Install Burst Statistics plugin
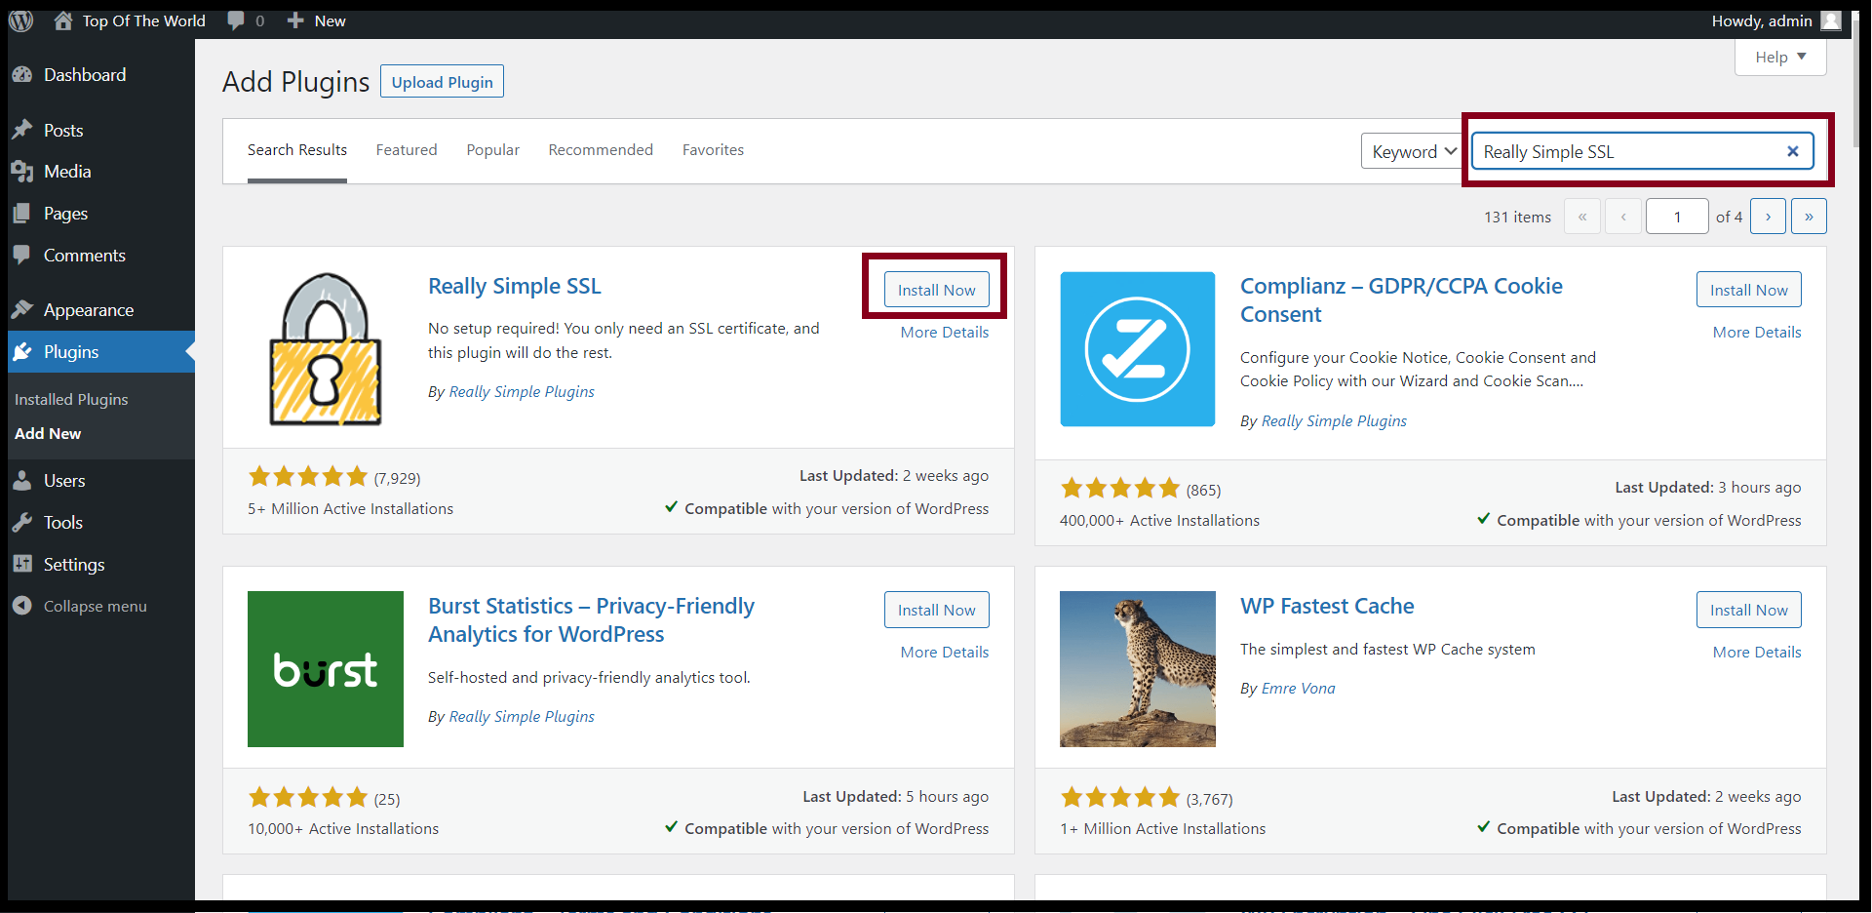Image resolution: width=1872 pixels, height=913 pixels. [x=937, y=610]
